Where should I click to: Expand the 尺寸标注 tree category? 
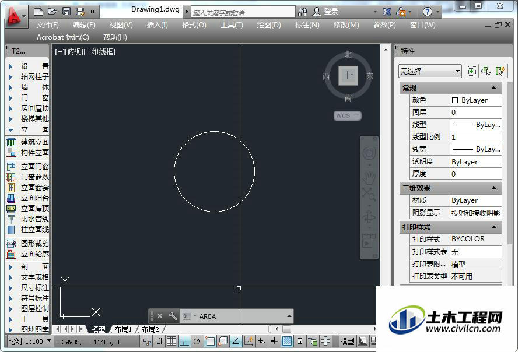point(10,288)
